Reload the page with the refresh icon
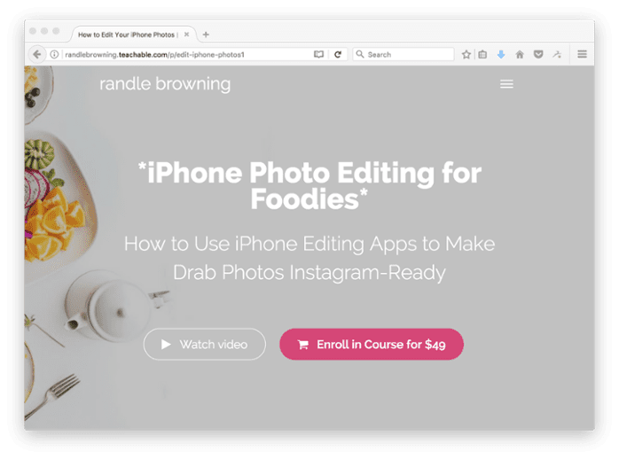The height and width of the screenshot is (459, 619). [x=338, y=54]
